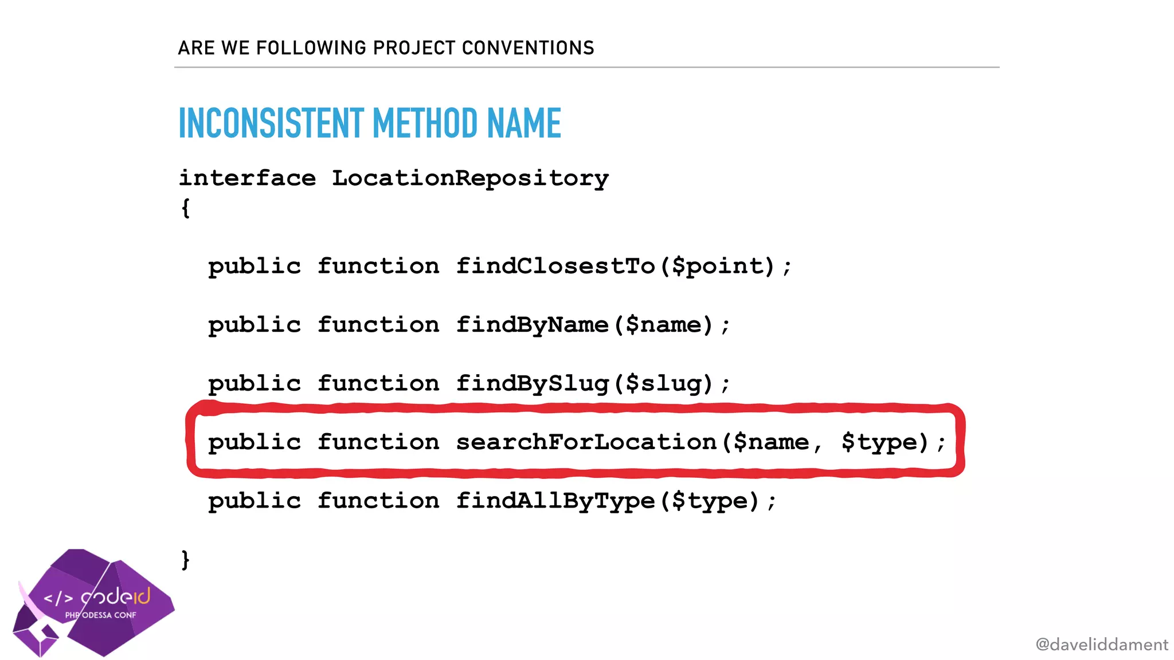Click the closing curly brace
This screenshot has height=660, width=1174.
point(185,560)
